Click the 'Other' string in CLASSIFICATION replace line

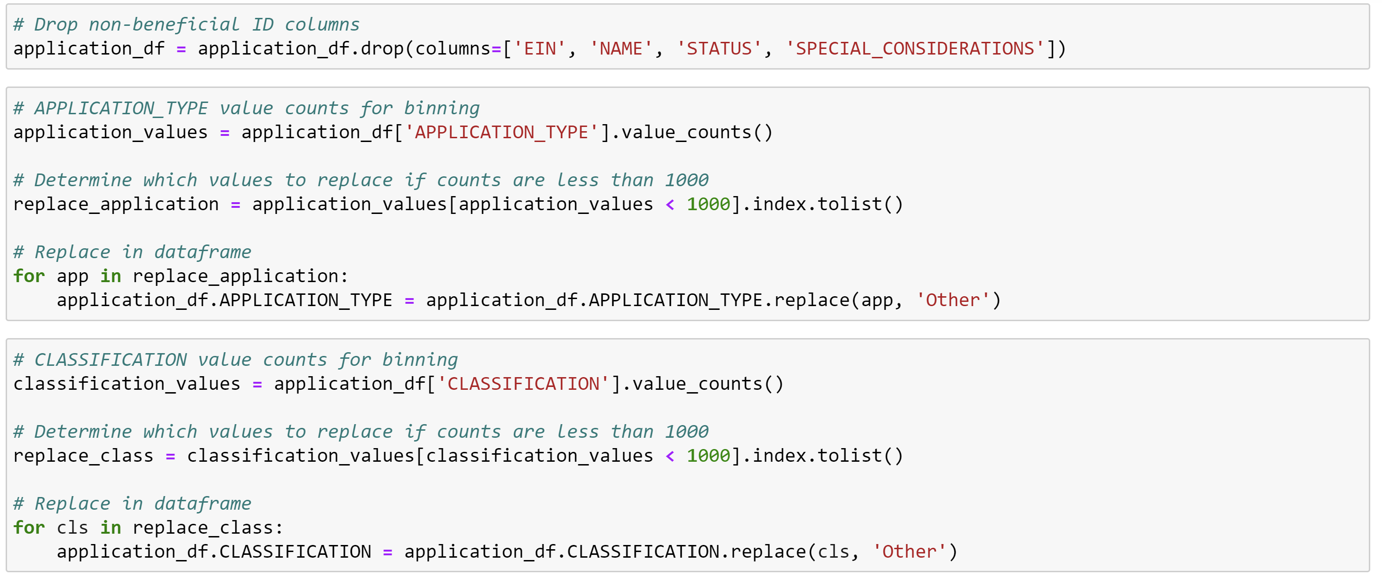click(x=910, y=552)
